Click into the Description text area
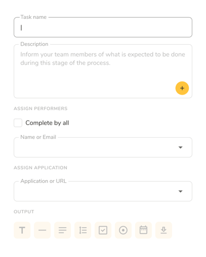This screenshot has height=257, width=206. click(x=103, y=71)
